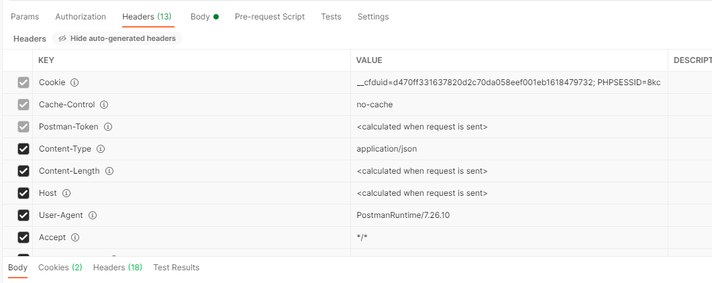Screen dimensions: 712x283
Task: Click the info icon next to Postman-Token
Action: point(108,127)
